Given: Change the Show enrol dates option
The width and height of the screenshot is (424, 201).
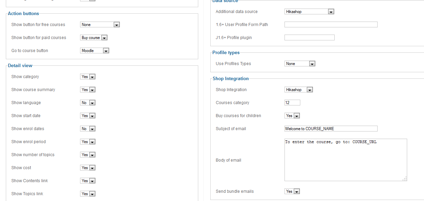Looking at the screenshot, I should [x=88, y=129].
